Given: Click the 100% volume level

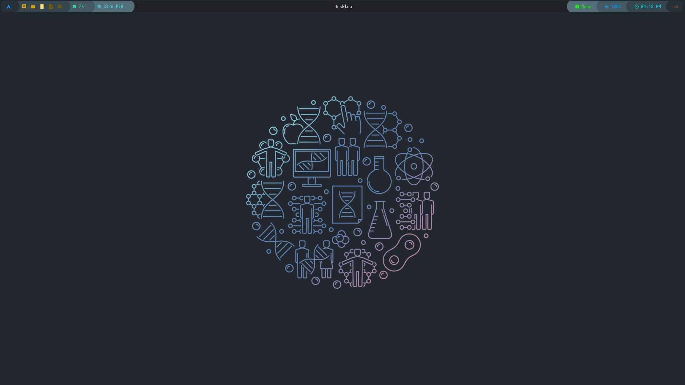Looking at the screenshot, I should 616,6.
